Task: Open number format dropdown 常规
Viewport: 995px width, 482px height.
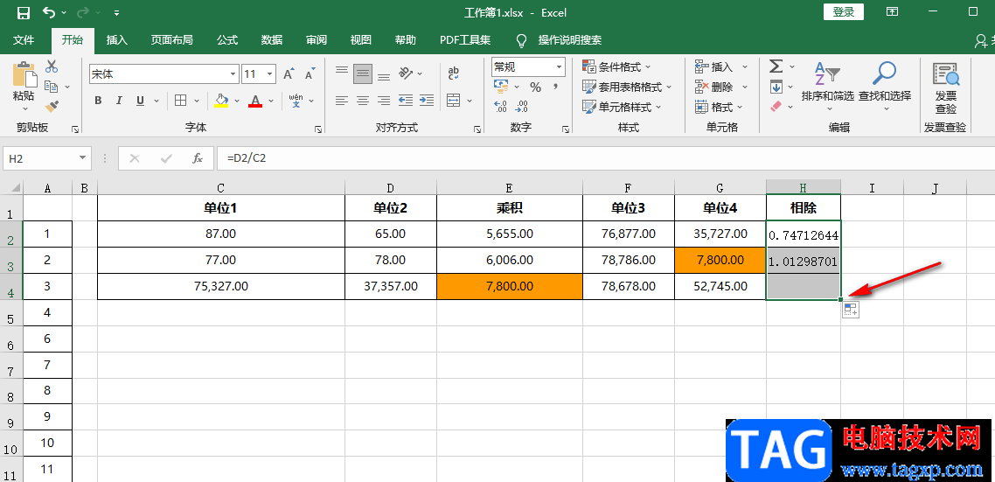Action: (559, 66)
